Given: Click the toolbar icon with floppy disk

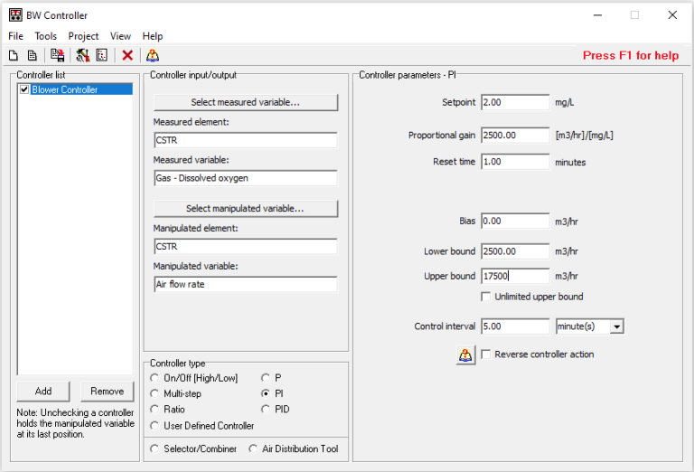Looking at the screenshot, I should 57,55.
